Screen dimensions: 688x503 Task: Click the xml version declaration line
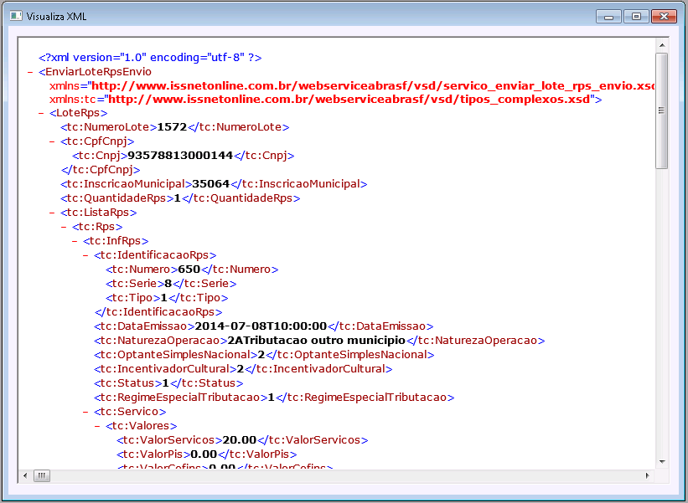click(150, 58)
